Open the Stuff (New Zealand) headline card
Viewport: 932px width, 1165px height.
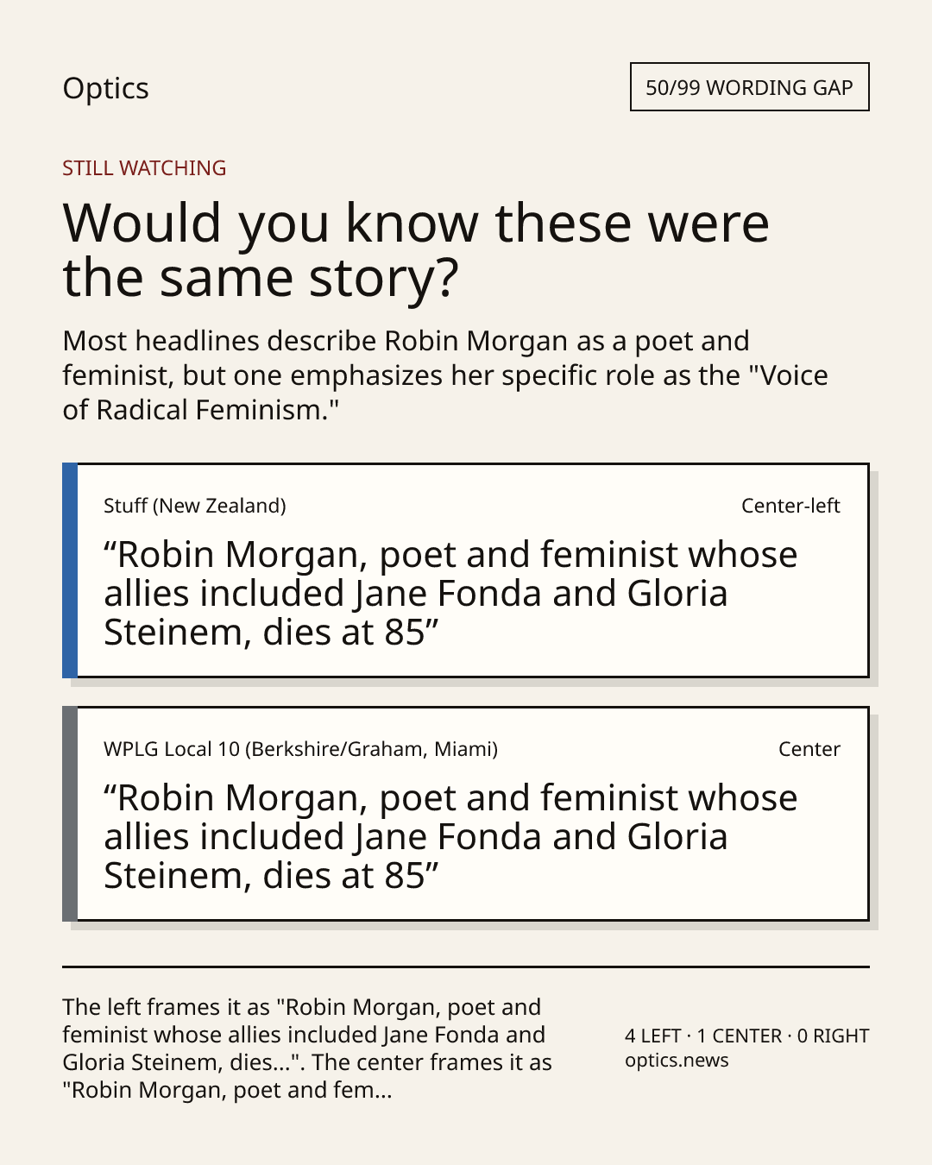tap(465, 570)
